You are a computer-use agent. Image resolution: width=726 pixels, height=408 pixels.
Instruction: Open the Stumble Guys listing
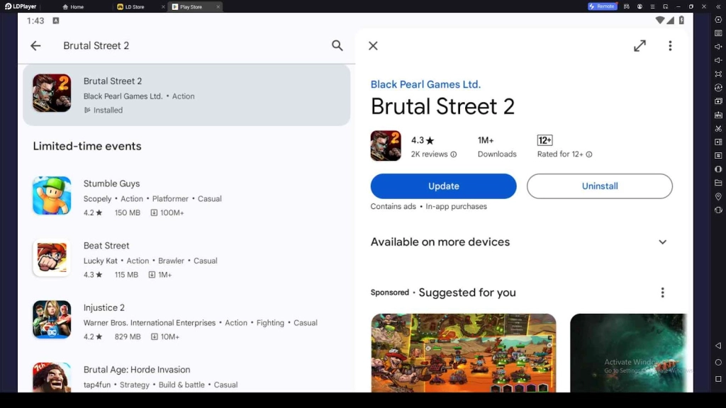pos(186,198)
